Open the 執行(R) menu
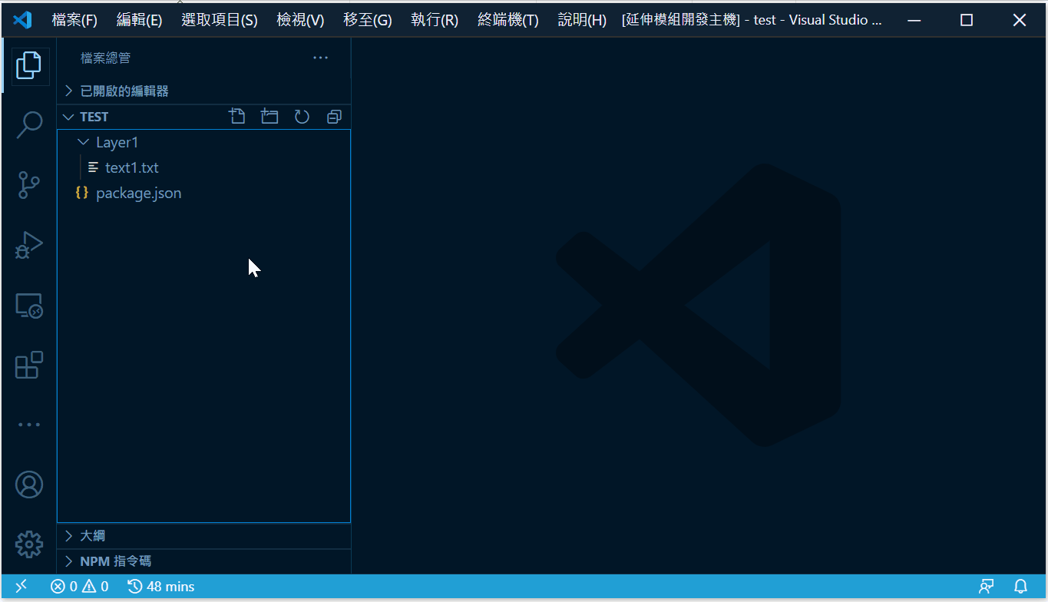The height and width of the screenshot is (602, 1048). pos(435,20)
